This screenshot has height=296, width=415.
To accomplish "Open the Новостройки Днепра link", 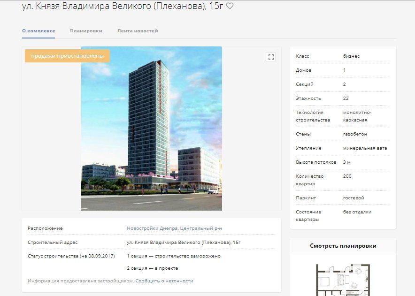I will coord(152,228).
